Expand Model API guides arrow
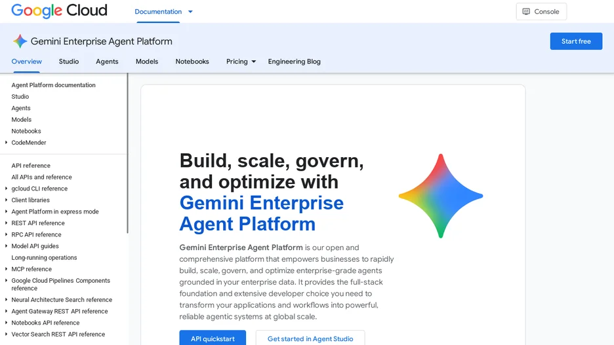Viewport: 614px width, 345px height. (x=7, y=246)
